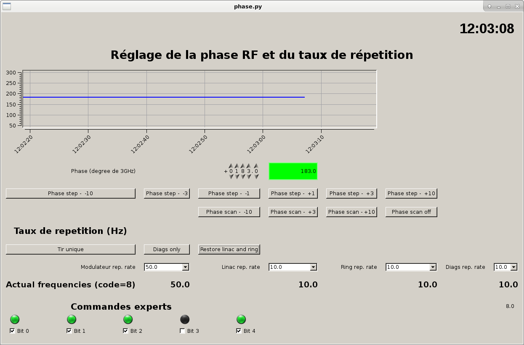Toggle the Bit 2 checkbox
524x345 pixels.
(125, 331)
